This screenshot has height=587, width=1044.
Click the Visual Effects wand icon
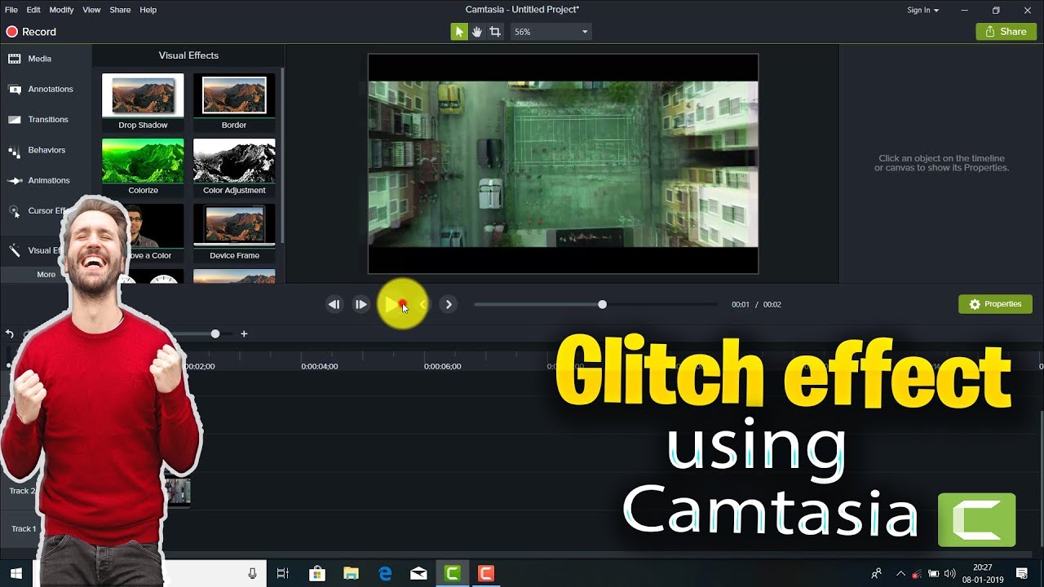click(14, 250)
